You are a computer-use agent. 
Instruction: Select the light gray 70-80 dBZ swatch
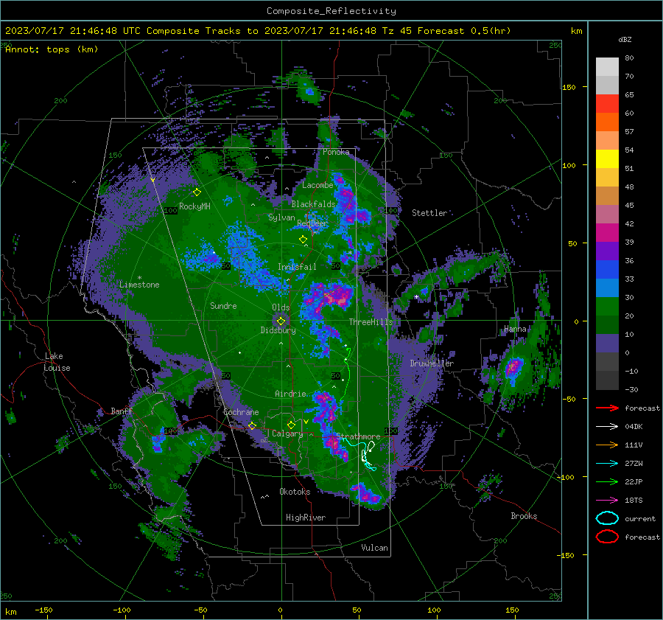(x=607, y=67)
